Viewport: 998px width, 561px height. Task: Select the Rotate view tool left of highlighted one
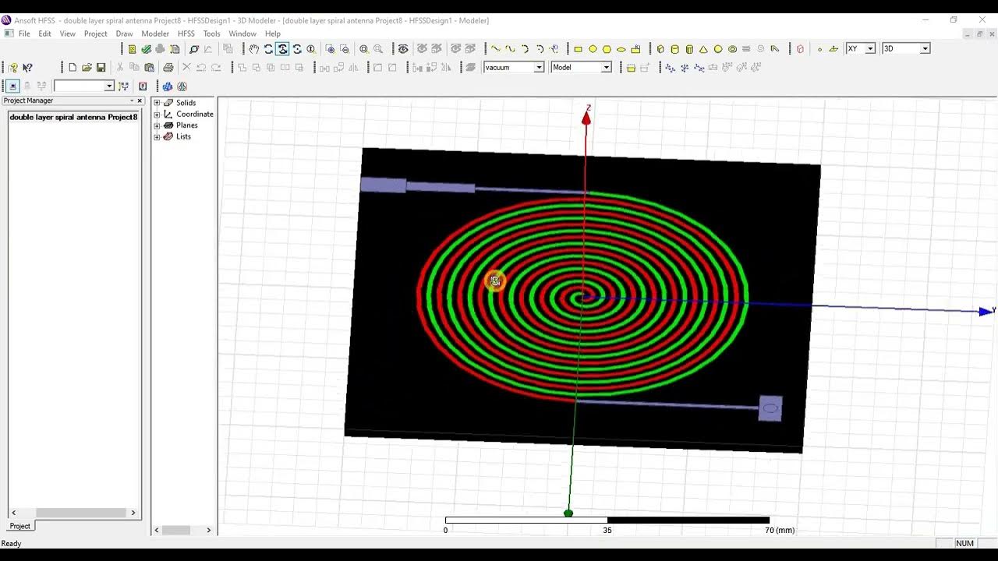click(268, 49)
